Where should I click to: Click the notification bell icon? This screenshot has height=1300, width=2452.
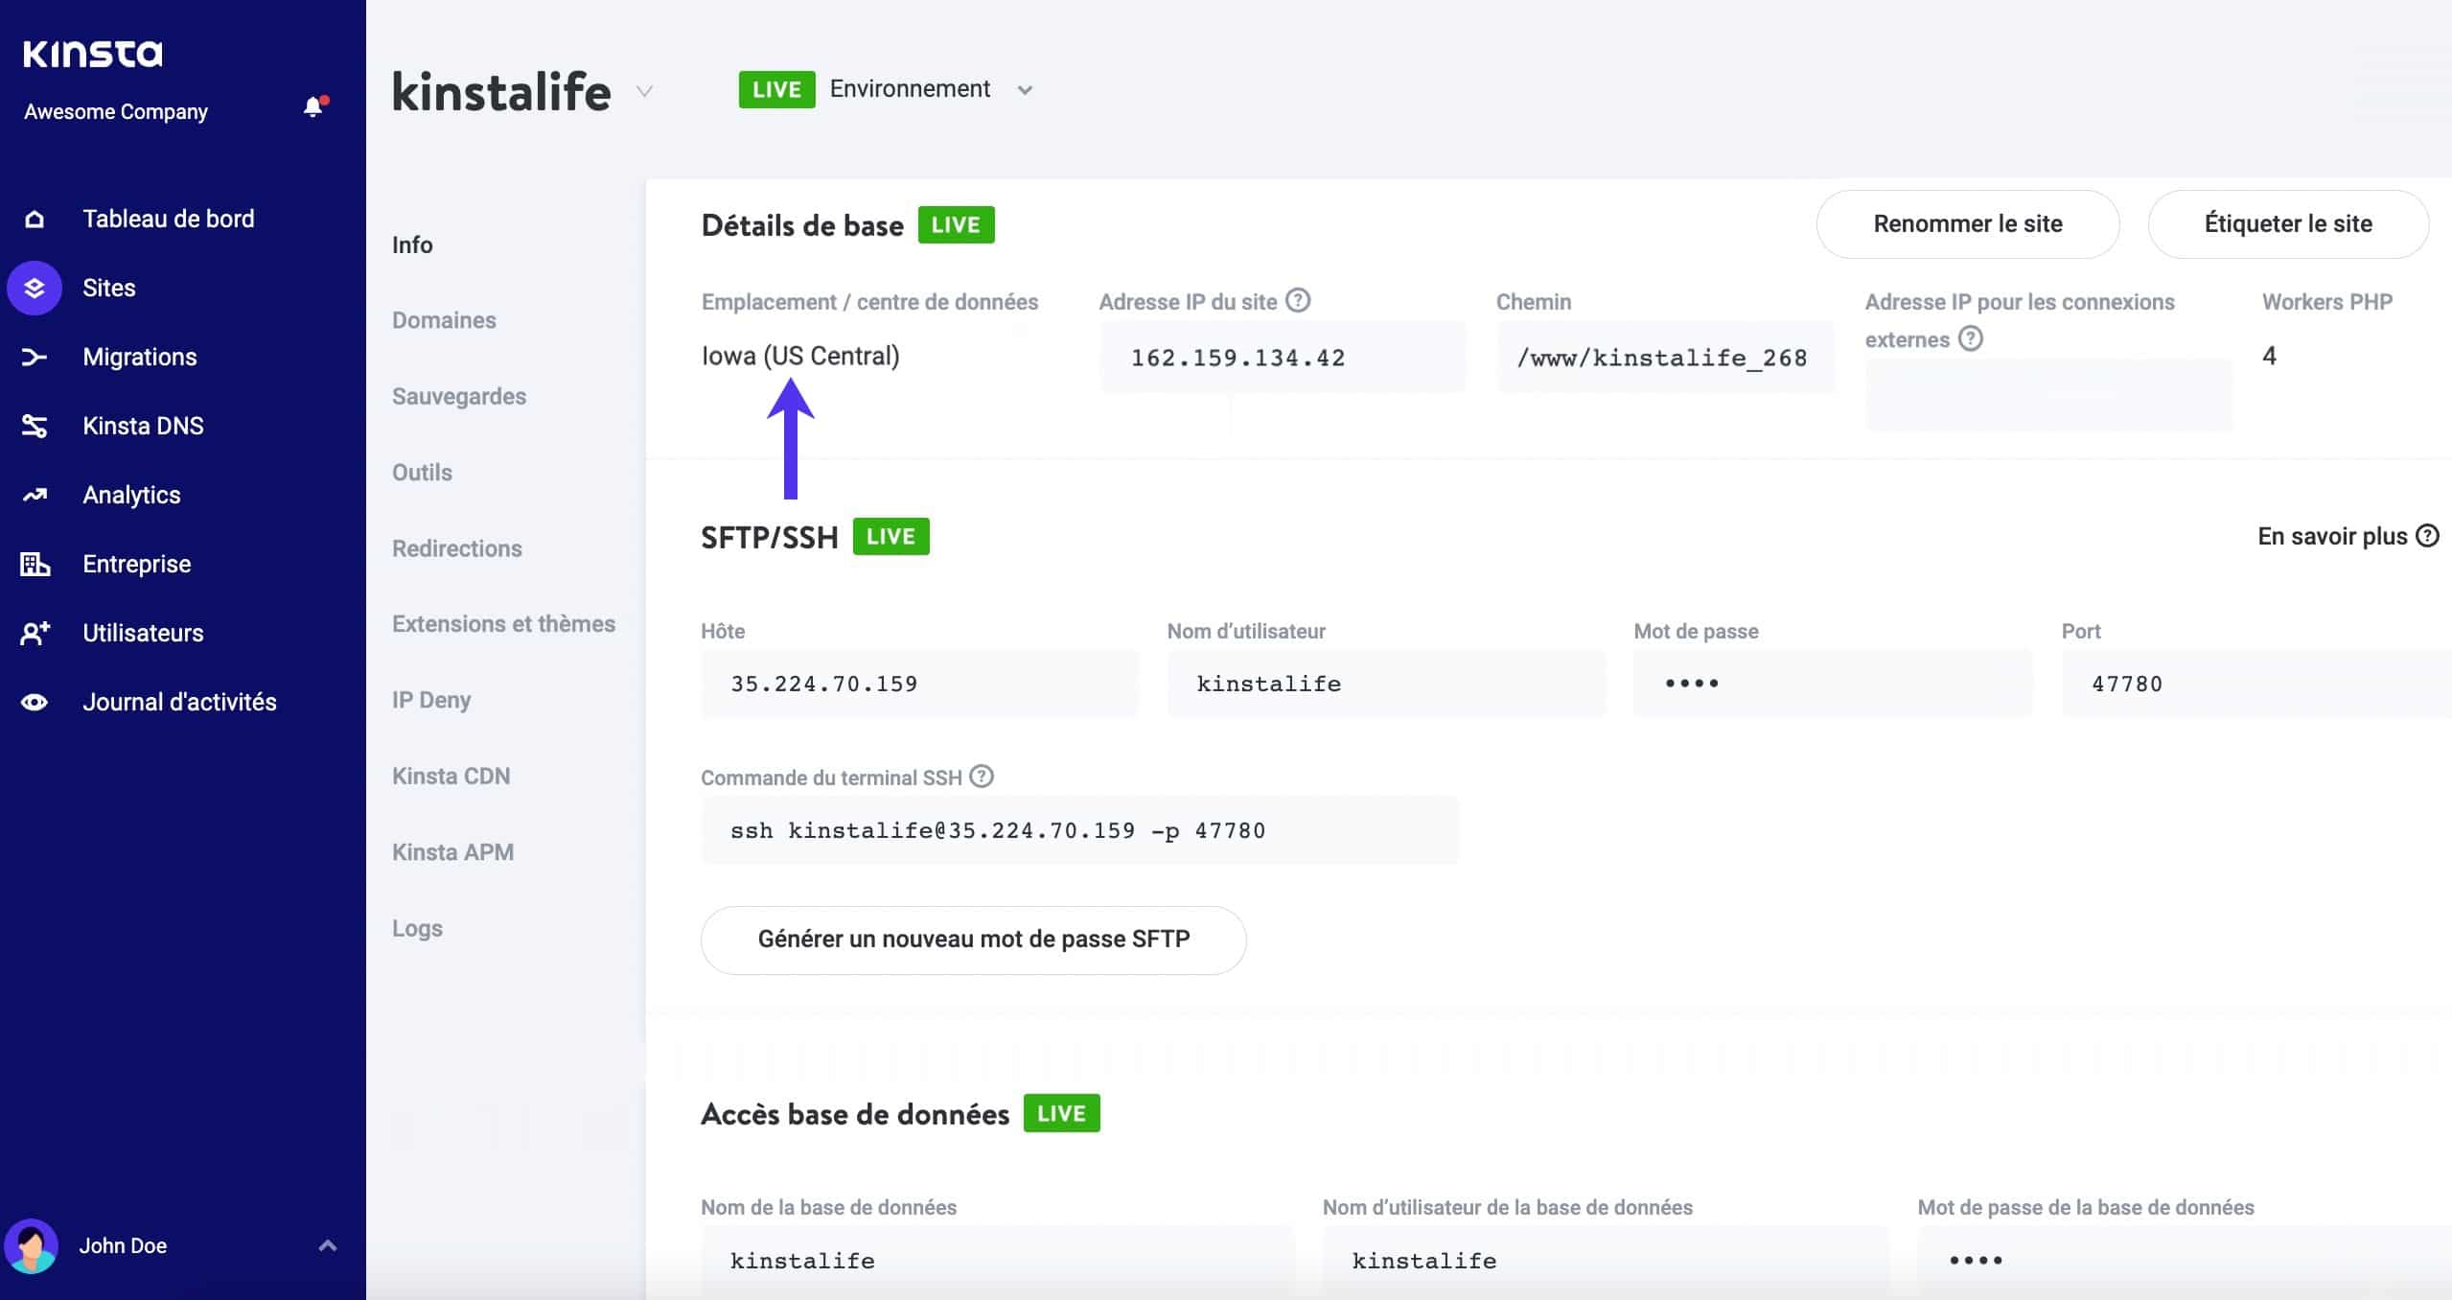(x=312, y=106)
